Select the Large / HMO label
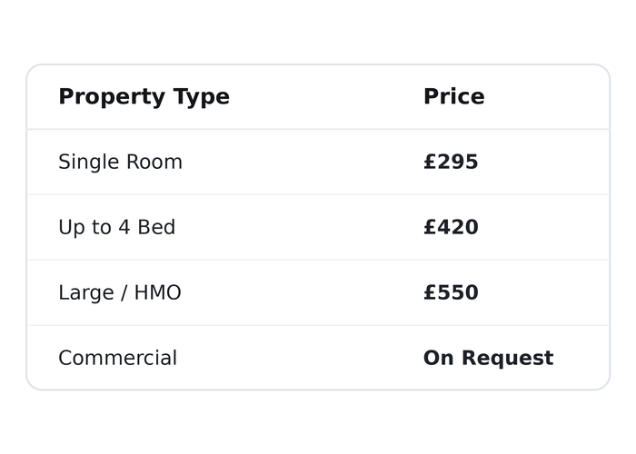Viewport: 636px width, 454px height. coord(120,293)
